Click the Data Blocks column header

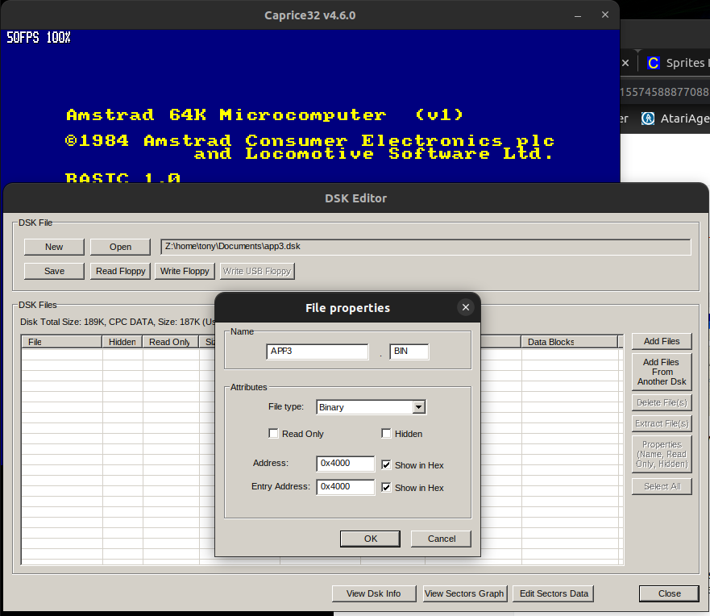(x=570, y=342)
